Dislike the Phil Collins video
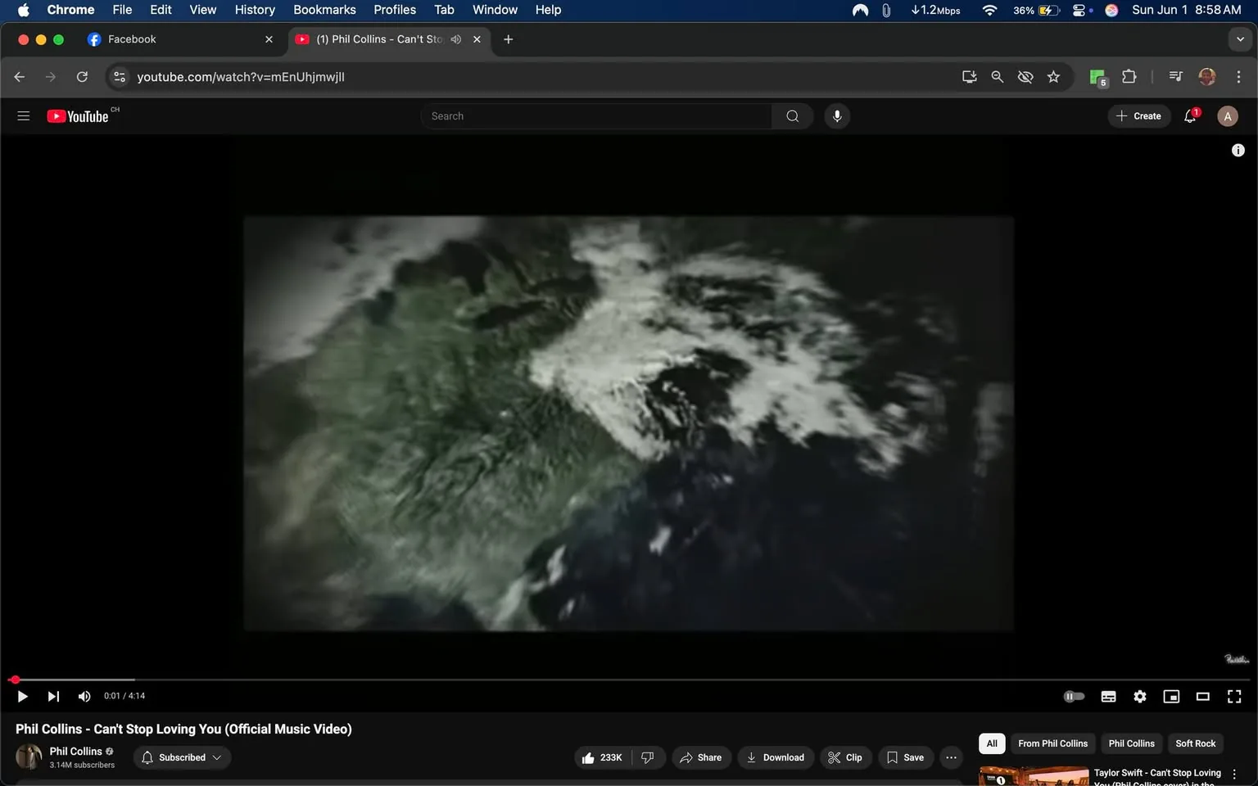This screenshot has width=1258, height=786. click(x=647, y=757)
